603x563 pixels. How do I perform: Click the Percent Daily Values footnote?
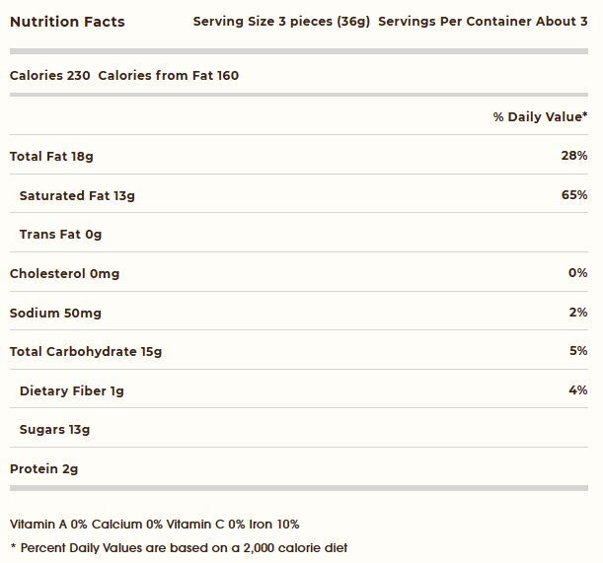[x=179, y=548]
